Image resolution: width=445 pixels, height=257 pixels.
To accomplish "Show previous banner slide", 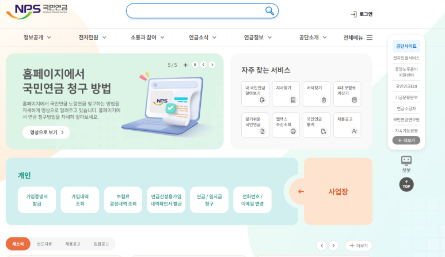I will 203,65.
